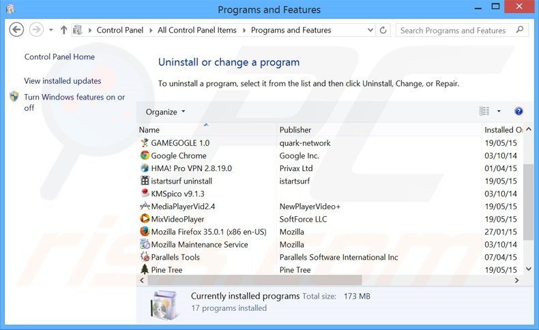Change the list view layout icon
This screenshot has width=539, height=330.
[484, 111]
